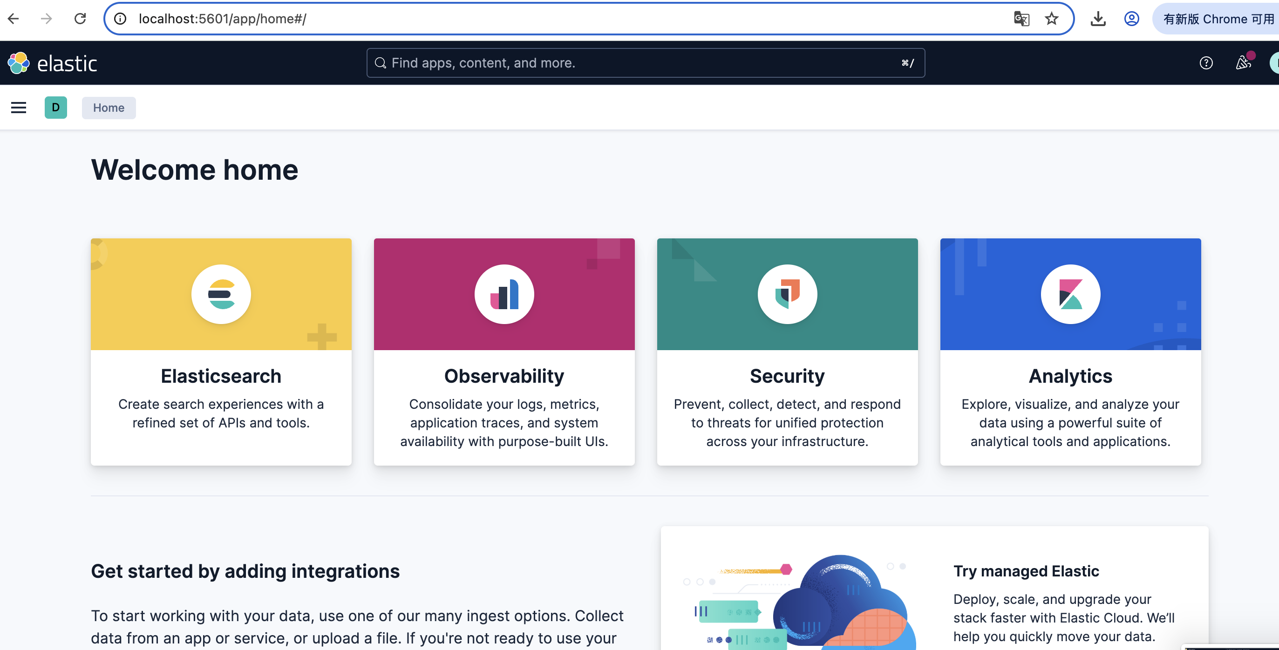
Task: Open Chrome downloads icon
Action: click(1098, 19)
